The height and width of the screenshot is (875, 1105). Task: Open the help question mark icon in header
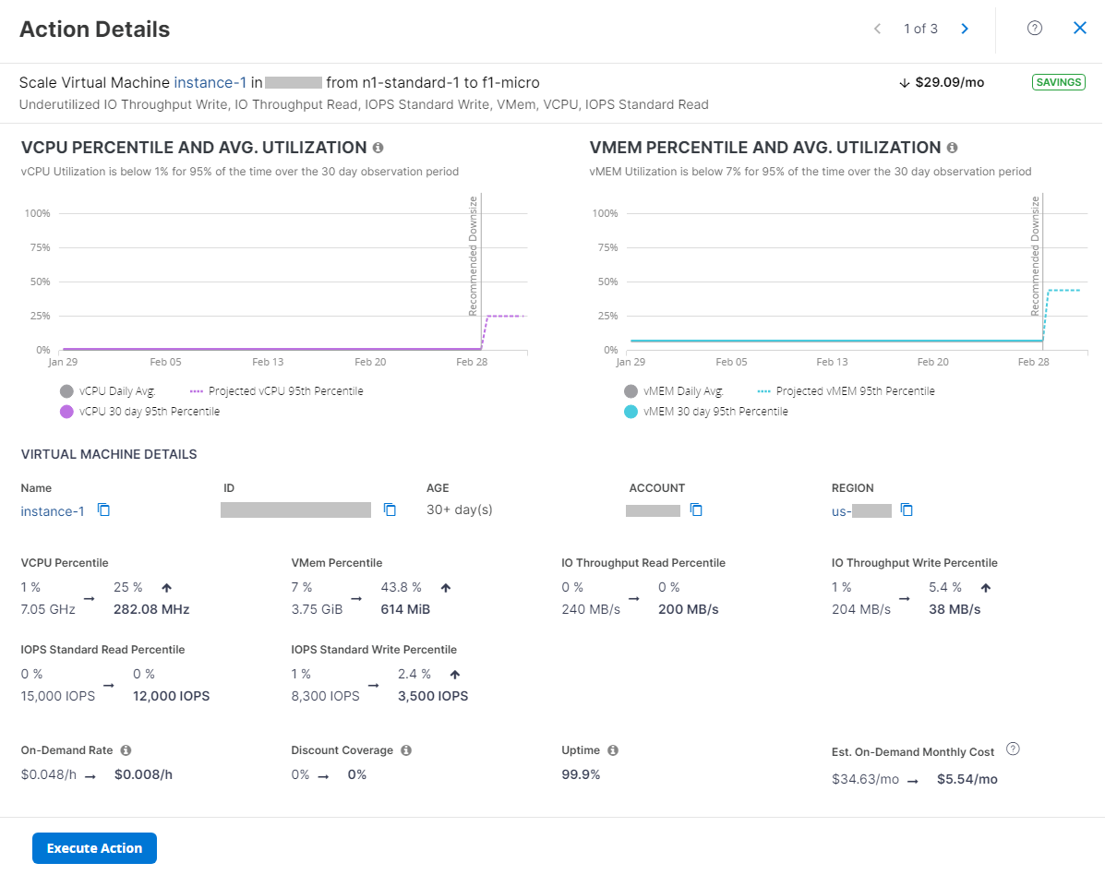(1035, 29)
